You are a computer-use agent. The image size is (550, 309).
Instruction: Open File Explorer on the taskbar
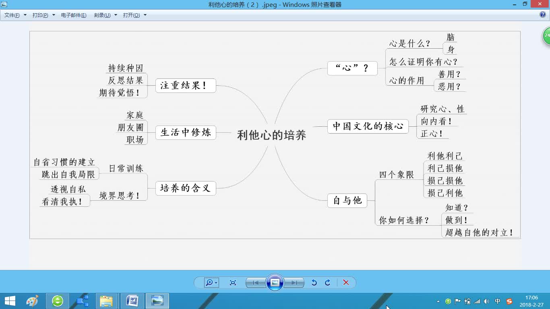click(x=107, y=301)
